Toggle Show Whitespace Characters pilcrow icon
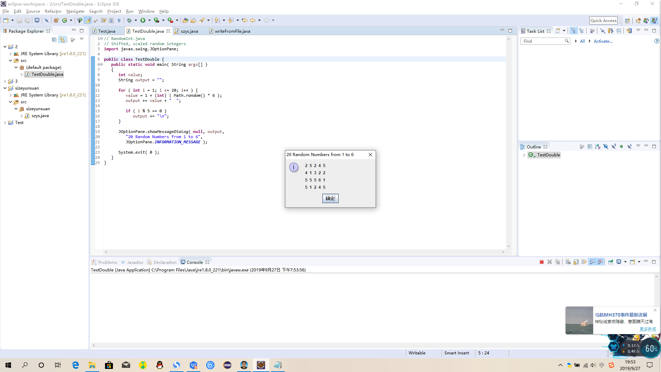 click(x=119, y=20)
